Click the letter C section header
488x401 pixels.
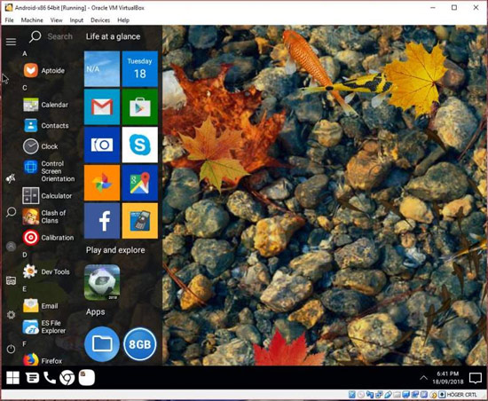pyautogui.click(x=25, y=88)
